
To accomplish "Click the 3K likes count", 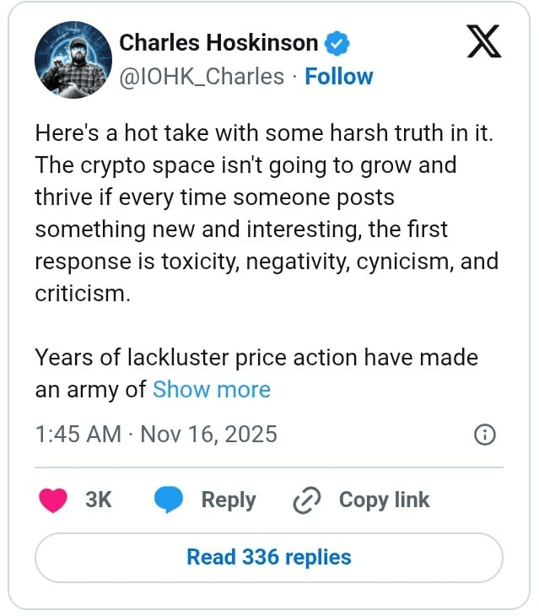I will click(x=98, y=500).
